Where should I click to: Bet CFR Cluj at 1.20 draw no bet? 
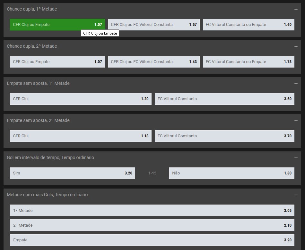point(81,99)
